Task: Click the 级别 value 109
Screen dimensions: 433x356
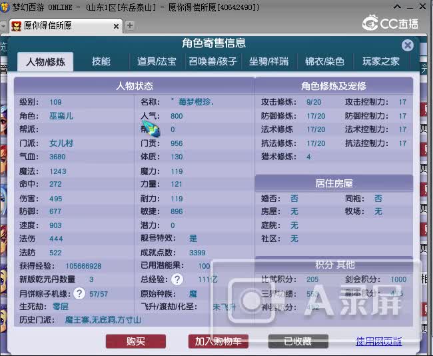Action: (x=55, y=102)
